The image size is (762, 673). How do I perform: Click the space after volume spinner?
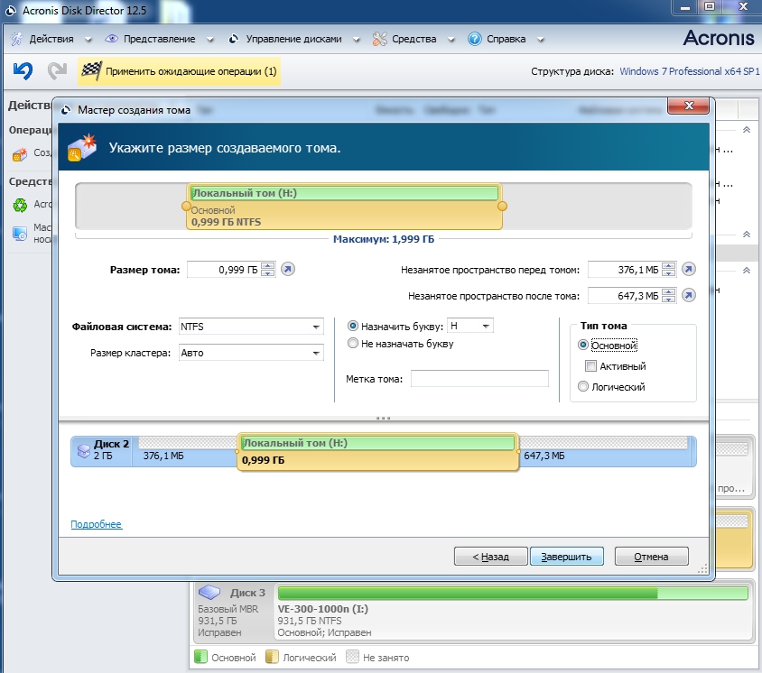pyautogui.click(x=669, y=295)
